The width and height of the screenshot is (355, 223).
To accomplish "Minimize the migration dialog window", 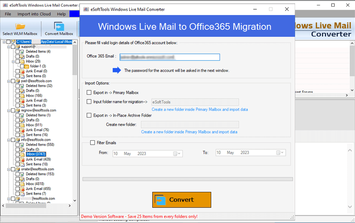I will tap(255, 9).
